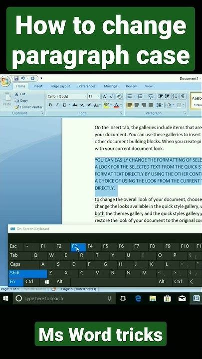Shrink font size icon
The image size is (202, 359).
111,96
